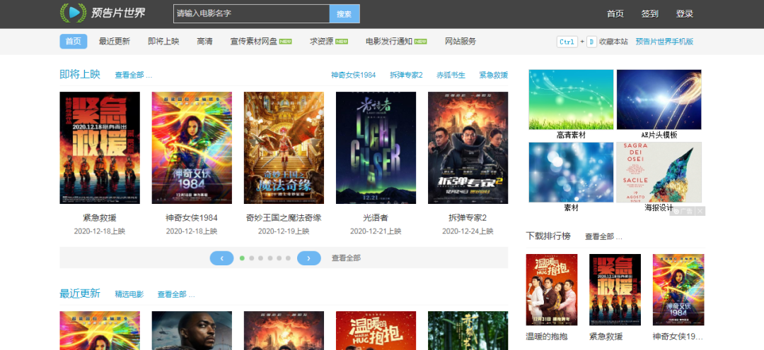Screen dimensions: 764x350
Task: Select the second carousel dot
Action: pyautogui.click(x=251, y=258)
